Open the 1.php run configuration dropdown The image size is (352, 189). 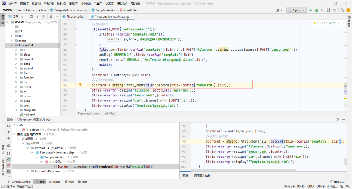(296, 10)
